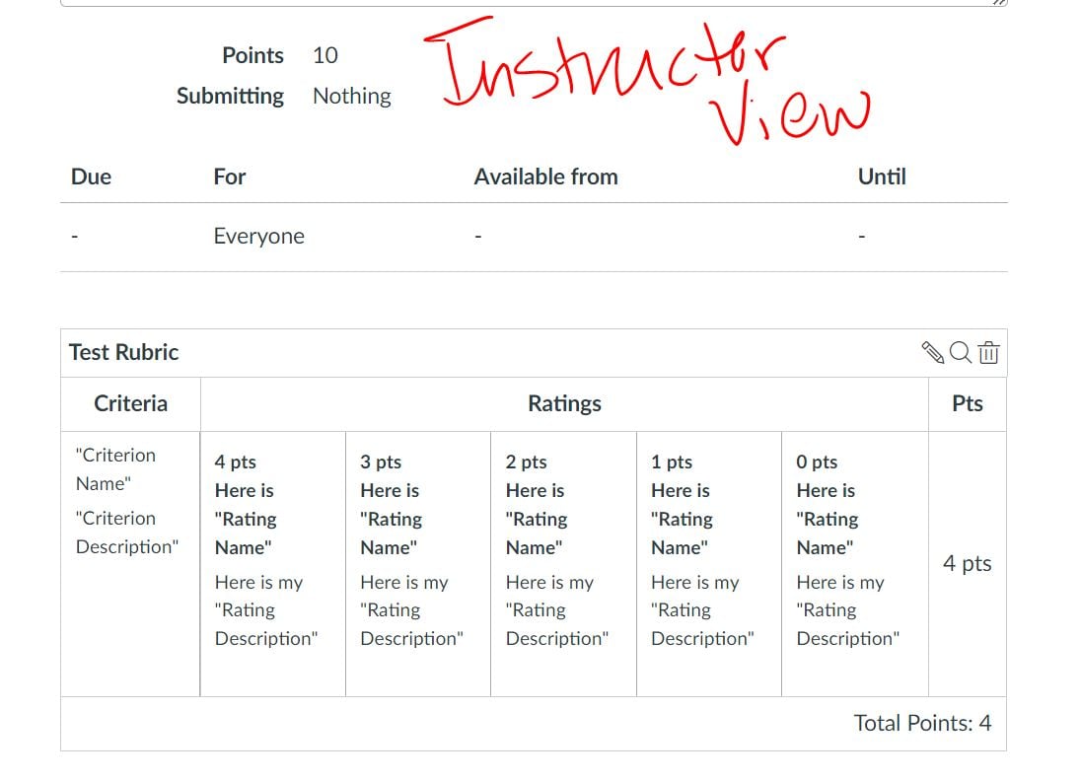1080x782 pixels.
Task: Click the Submitting Nothing value
Action: (351, 96)
